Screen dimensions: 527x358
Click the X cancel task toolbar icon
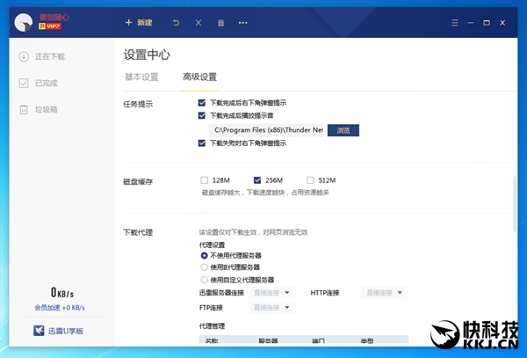pos(199,23)
